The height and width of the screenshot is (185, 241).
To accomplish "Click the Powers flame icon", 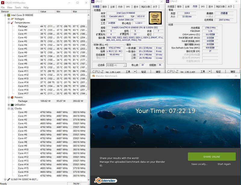I will 12,97.
